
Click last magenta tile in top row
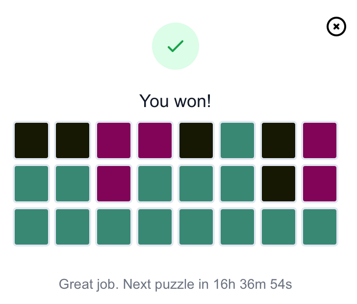pos(320,140)
